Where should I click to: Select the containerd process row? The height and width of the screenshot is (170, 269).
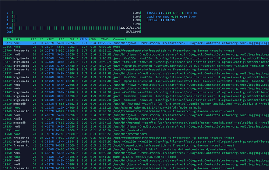(x=136, y=134)
